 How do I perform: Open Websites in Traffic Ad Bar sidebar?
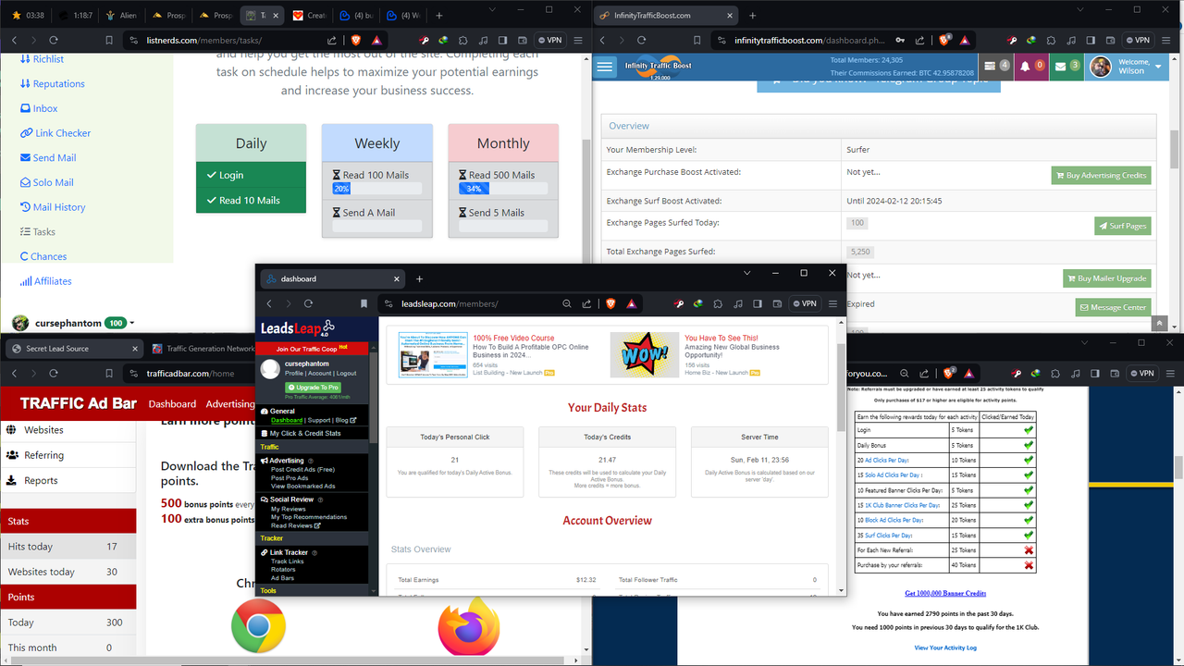pyautogui.click(x=43, y=430)
